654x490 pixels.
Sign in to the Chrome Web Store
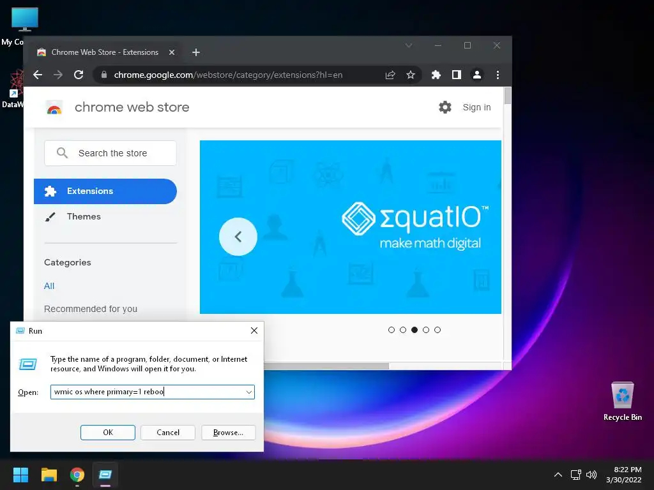[476, 107]
